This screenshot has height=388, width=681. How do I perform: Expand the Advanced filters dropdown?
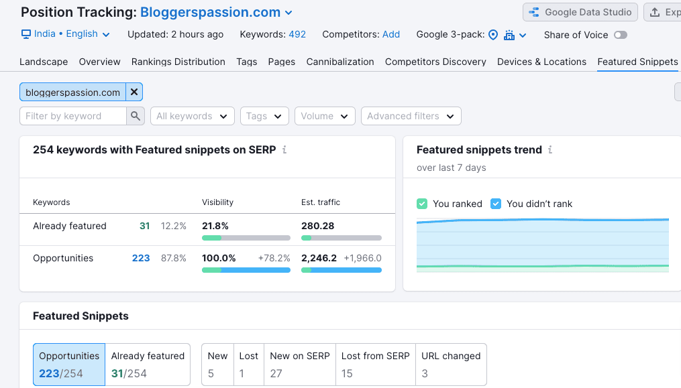[x=411, y=115]
